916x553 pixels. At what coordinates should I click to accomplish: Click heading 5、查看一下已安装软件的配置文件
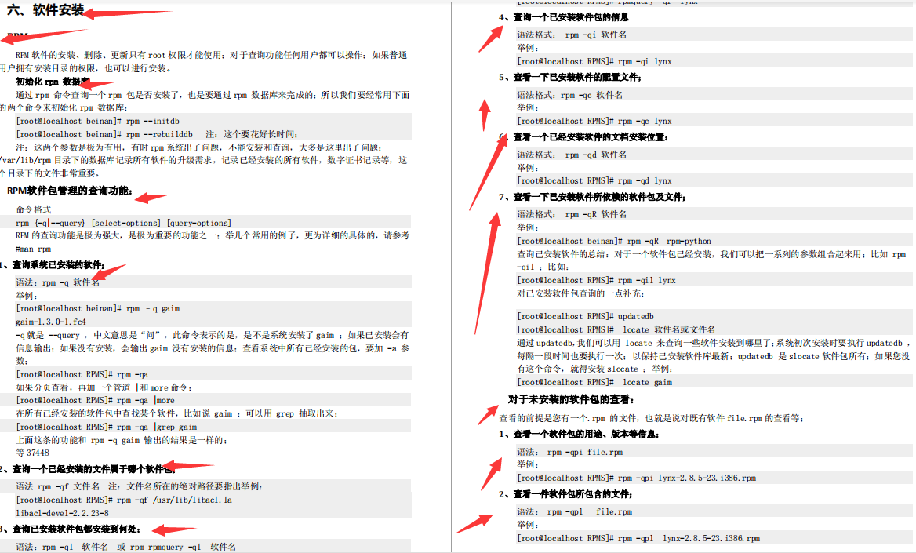pos(570,77)
